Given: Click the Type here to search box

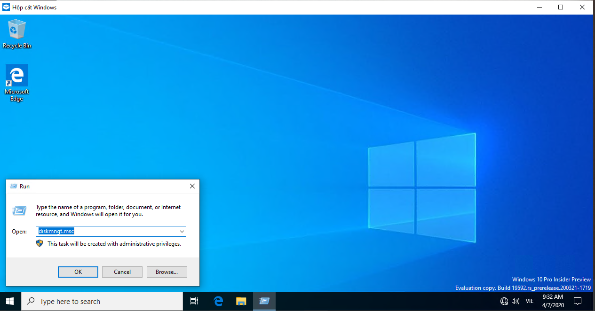Looking at the screenshot, I should (x=102, y=301).
